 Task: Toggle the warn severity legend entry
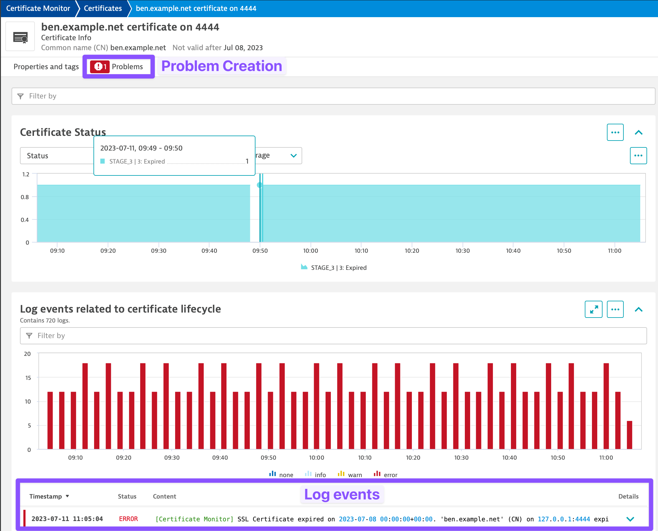point(350,474)
